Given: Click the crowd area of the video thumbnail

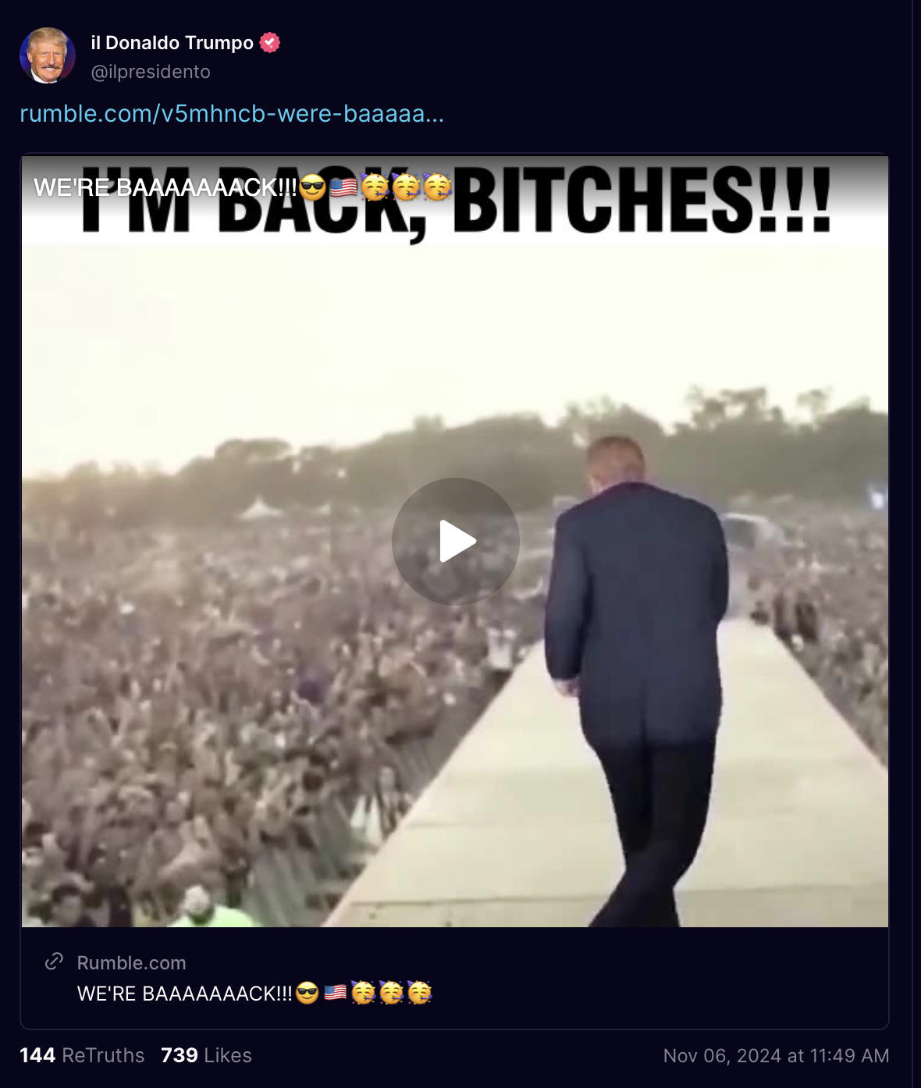Looking at the screenshot, I should pos(234,702).
